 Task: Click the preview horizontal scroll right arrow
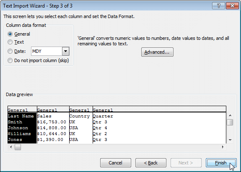(223, 147)
